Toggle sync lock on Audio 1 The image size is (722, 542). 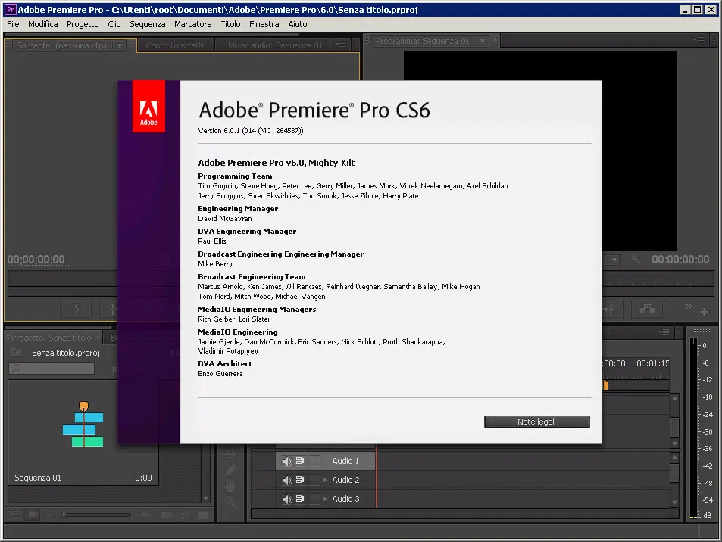click(300, 460)
